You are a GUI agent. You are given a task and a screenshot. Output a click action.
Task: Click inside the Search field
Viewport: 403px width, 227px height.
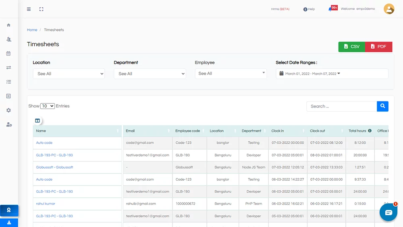342,106
